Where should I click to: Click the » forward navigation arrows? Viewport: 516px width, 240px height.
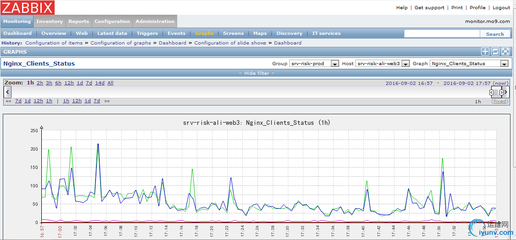(107, 101)
